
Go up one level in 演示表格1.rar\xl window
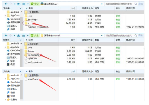click(19, 36)
